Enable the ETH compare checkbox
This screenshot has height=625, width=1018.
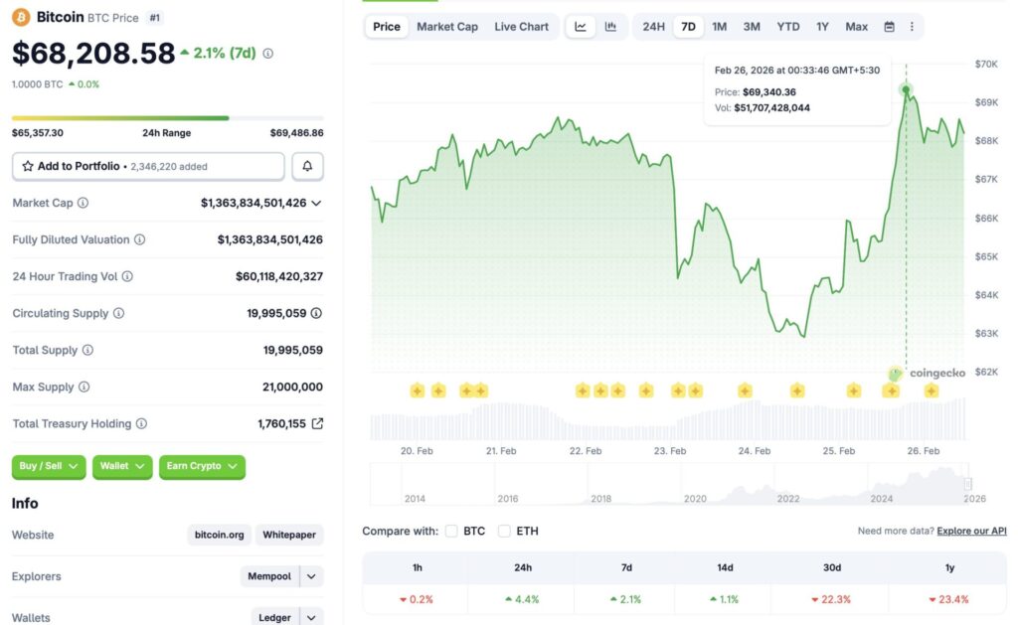click(x=504, y=531)
